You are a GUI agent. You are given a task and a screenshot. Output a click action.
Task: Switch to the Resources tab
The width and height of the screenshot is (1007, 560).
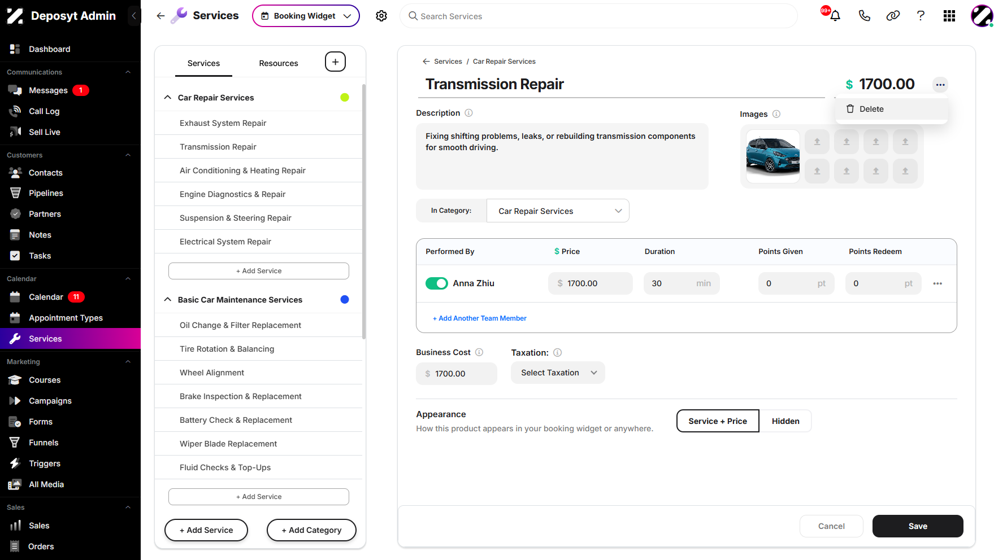click(279, 63)
